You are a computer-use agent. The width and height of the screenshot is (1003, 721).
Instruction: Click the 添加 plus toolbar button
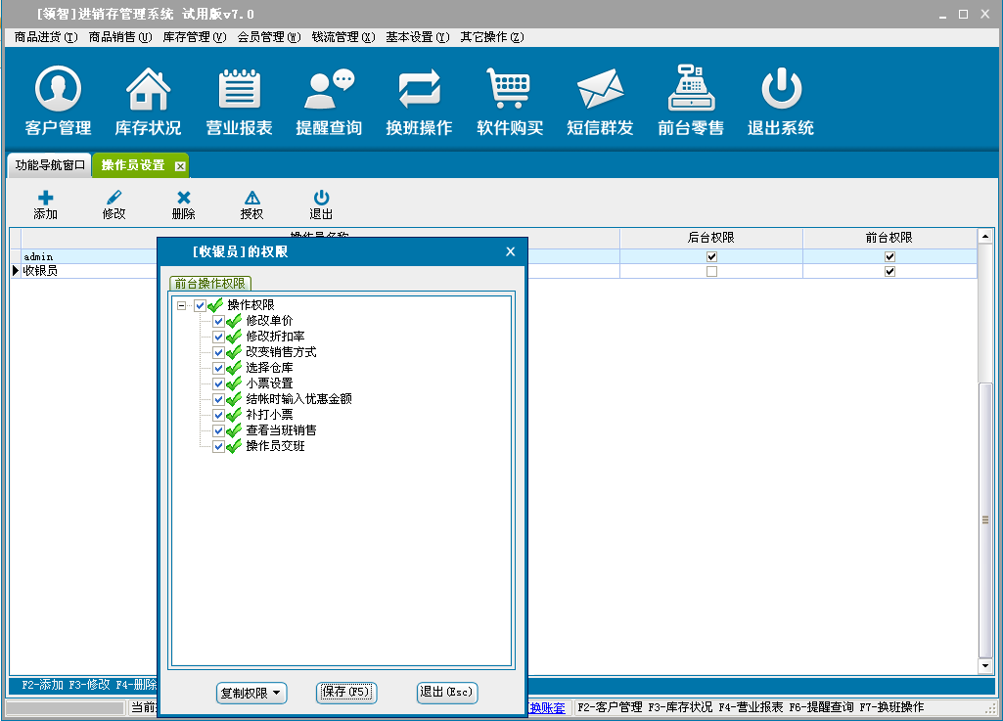[x=45, y=204]
